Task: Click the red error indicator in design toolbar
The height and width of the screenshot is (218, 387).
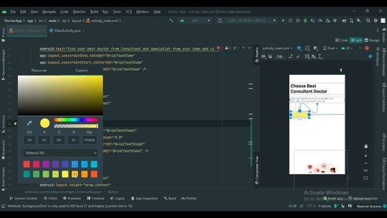Action: (x=367, y=48)
